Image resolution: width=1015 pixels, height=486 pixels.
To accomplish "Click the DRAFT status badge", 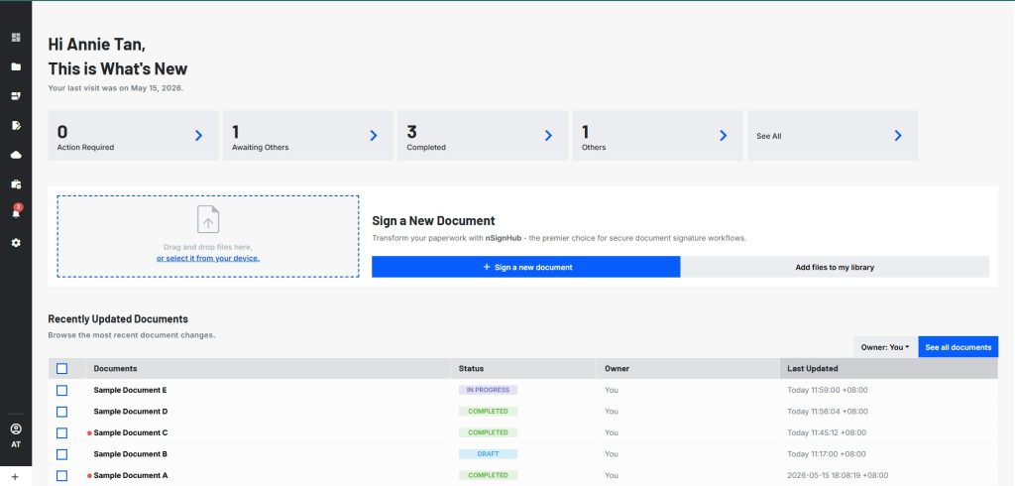I will pyautogui.click(x=488, y=454).
